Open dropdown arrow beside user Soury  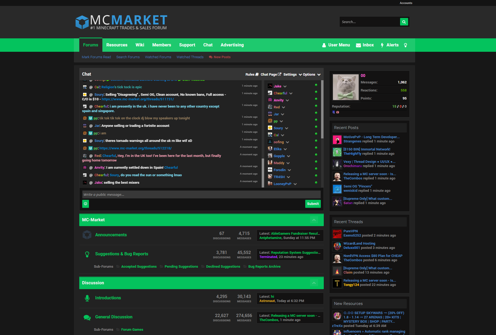[x=286, y=128]
